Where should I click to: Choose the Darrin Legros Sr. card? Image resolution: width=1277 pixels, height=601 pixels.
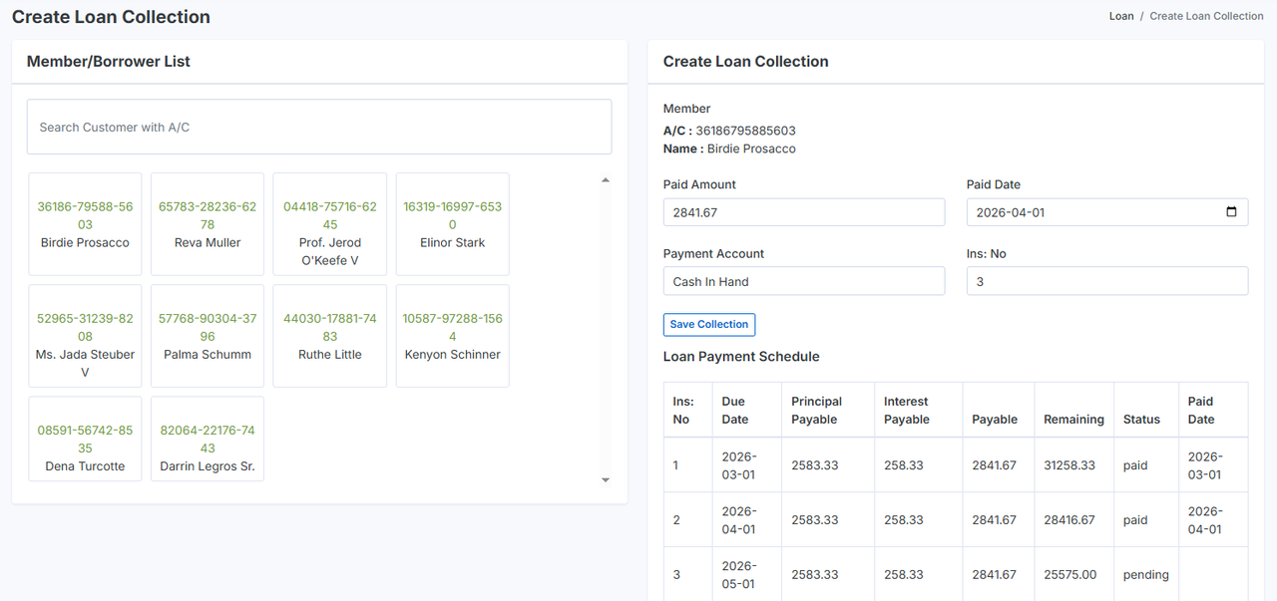click(208, 448)
